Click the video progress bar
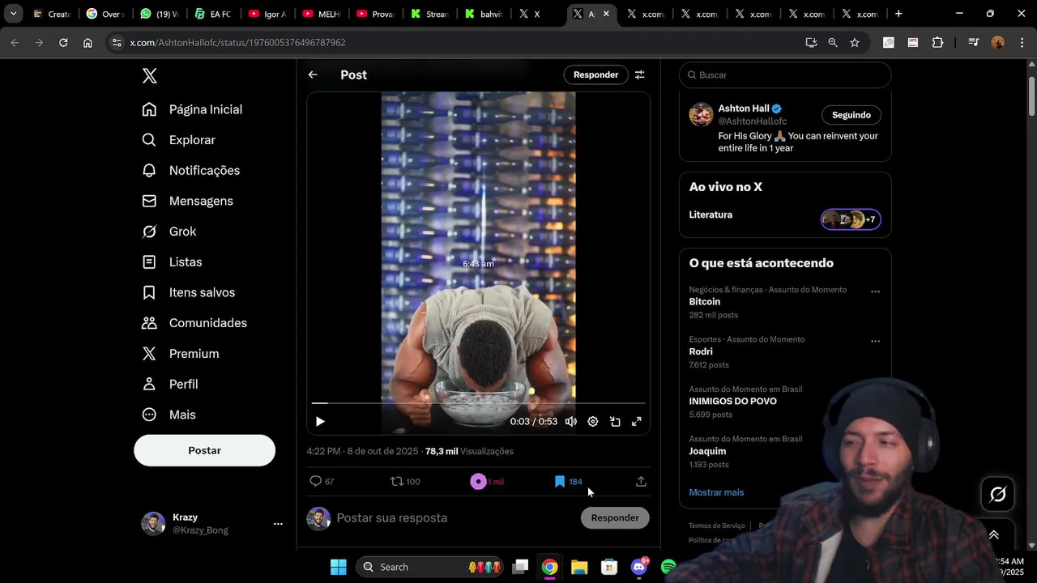The width and height of the screenshot is (1037, 583). (478, 402)
